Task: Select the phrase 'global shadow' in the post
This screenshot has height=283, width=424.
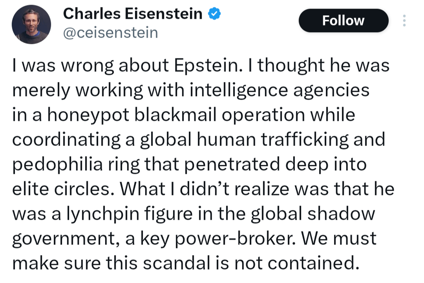Action: pos(313,214)
